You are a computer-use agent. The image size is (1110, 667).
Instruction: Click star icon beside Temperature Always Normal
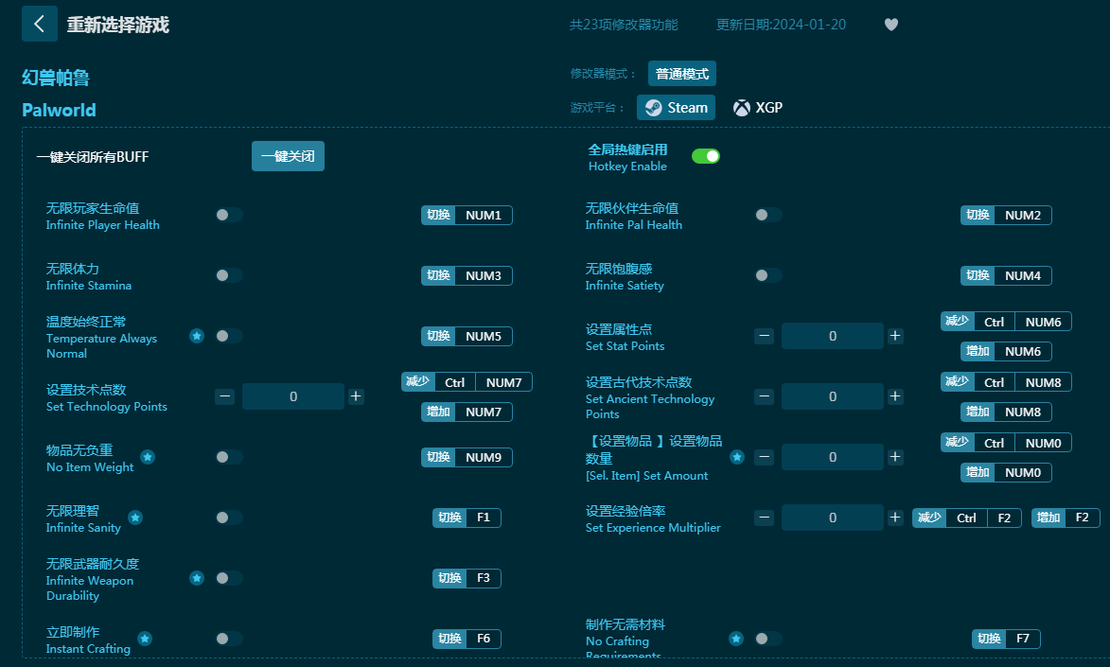pyautogui.click(x=197, y=336)
